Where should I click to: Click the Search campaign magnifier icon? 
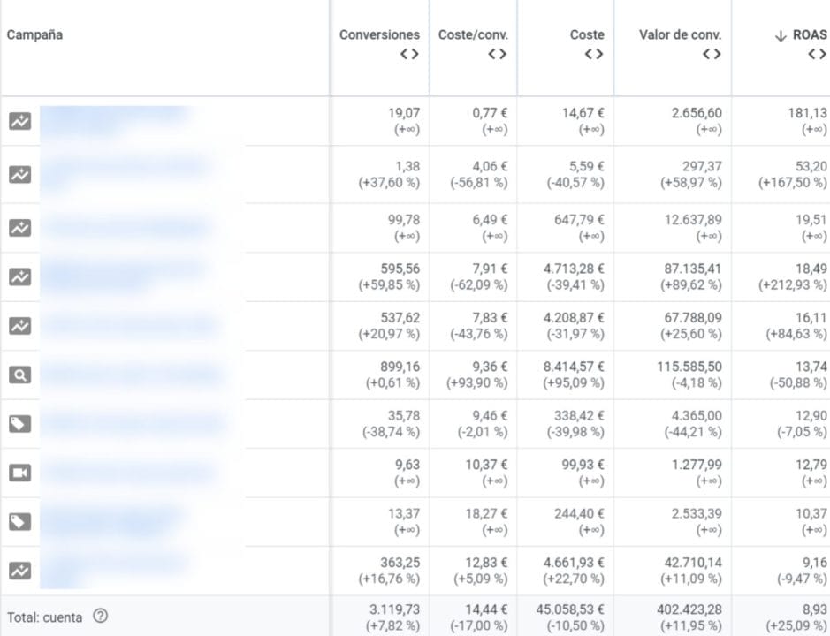point(19,375)
